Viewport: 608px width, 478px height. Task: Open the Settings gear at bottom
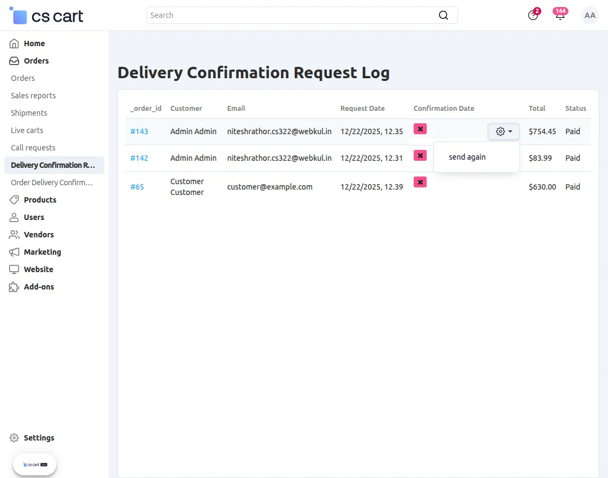pos(12,438)
